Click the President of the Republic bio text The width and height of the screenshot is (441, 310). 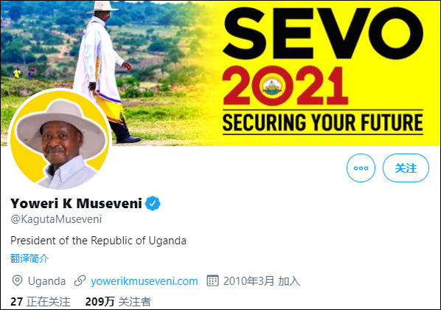(98, 241)
